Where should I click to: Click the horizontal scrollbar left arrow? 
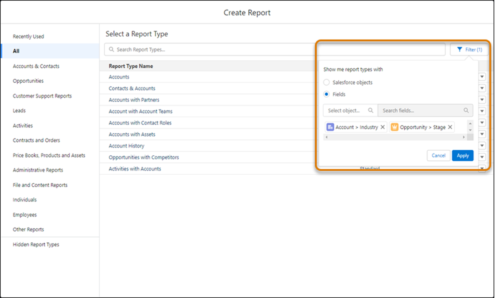tap(326, 137)
